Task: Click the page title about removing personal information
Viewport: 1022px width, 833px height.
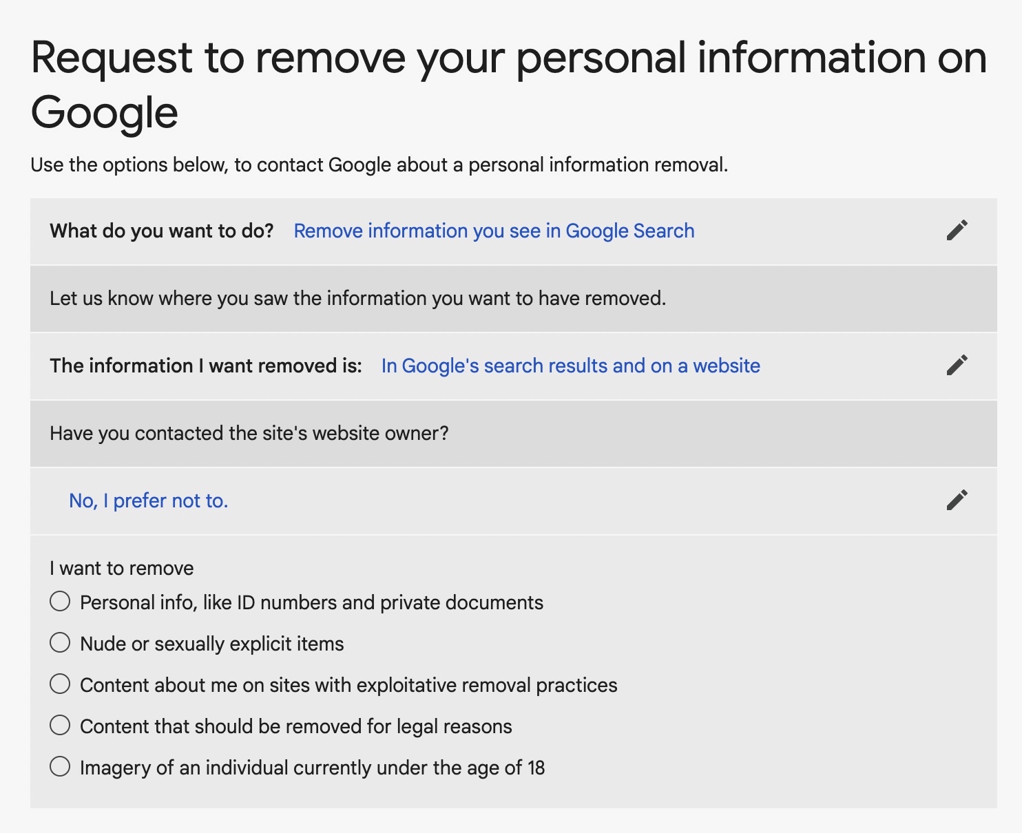Action: (508, 83)
